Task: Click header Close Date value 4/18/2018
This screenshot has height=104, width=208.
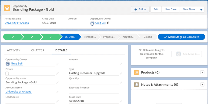Action: [49, 23]
